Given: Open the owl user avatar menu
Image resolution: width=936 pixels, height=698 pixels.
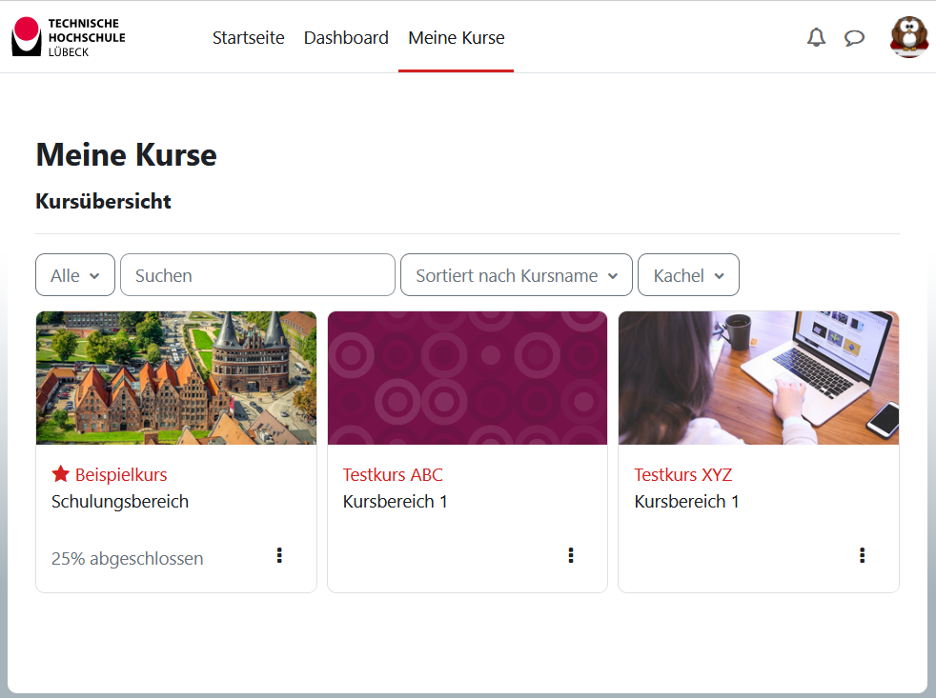Looking at the screenshot, I should (x=908, y=37).
